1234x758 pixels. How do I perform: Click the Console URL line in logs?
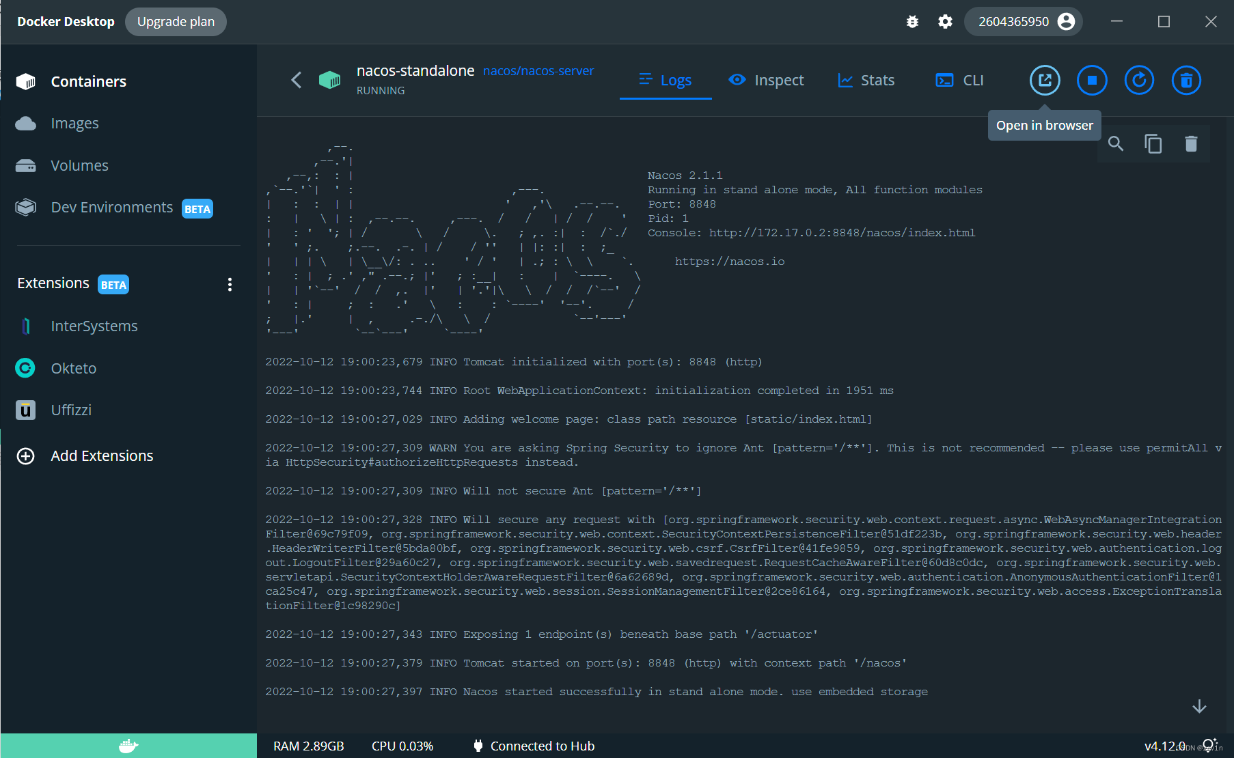[812, 233]
